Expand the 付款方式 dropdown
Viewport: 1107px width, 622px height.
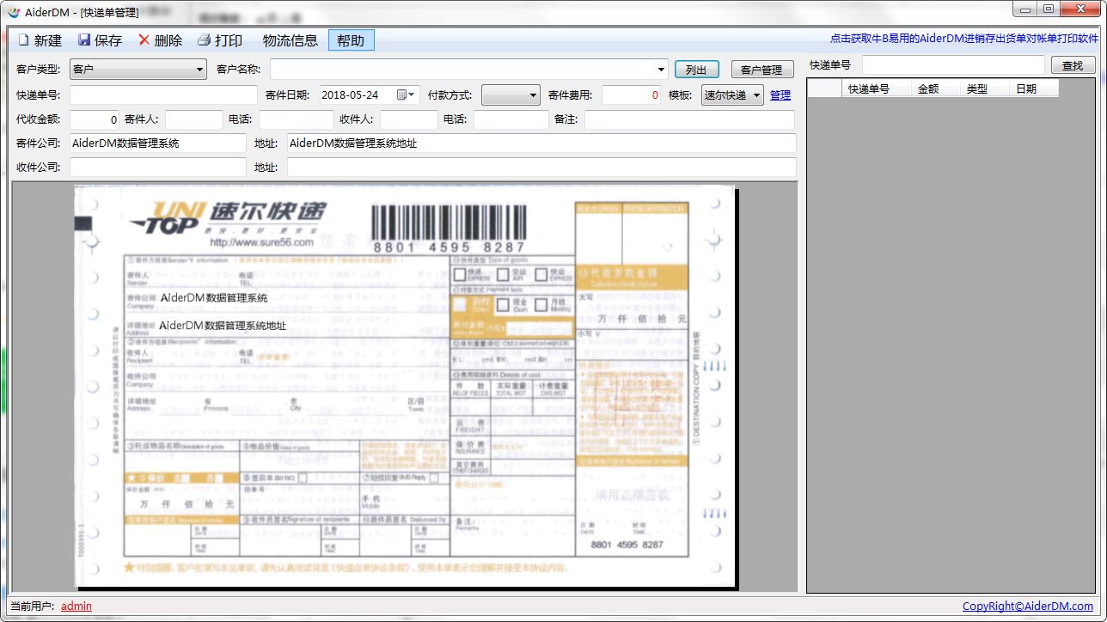point(533,95)
